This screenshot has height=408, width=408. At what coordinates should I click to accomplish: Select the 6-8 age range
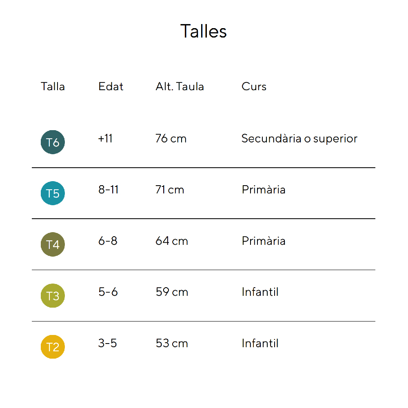(x=108, y=241)
